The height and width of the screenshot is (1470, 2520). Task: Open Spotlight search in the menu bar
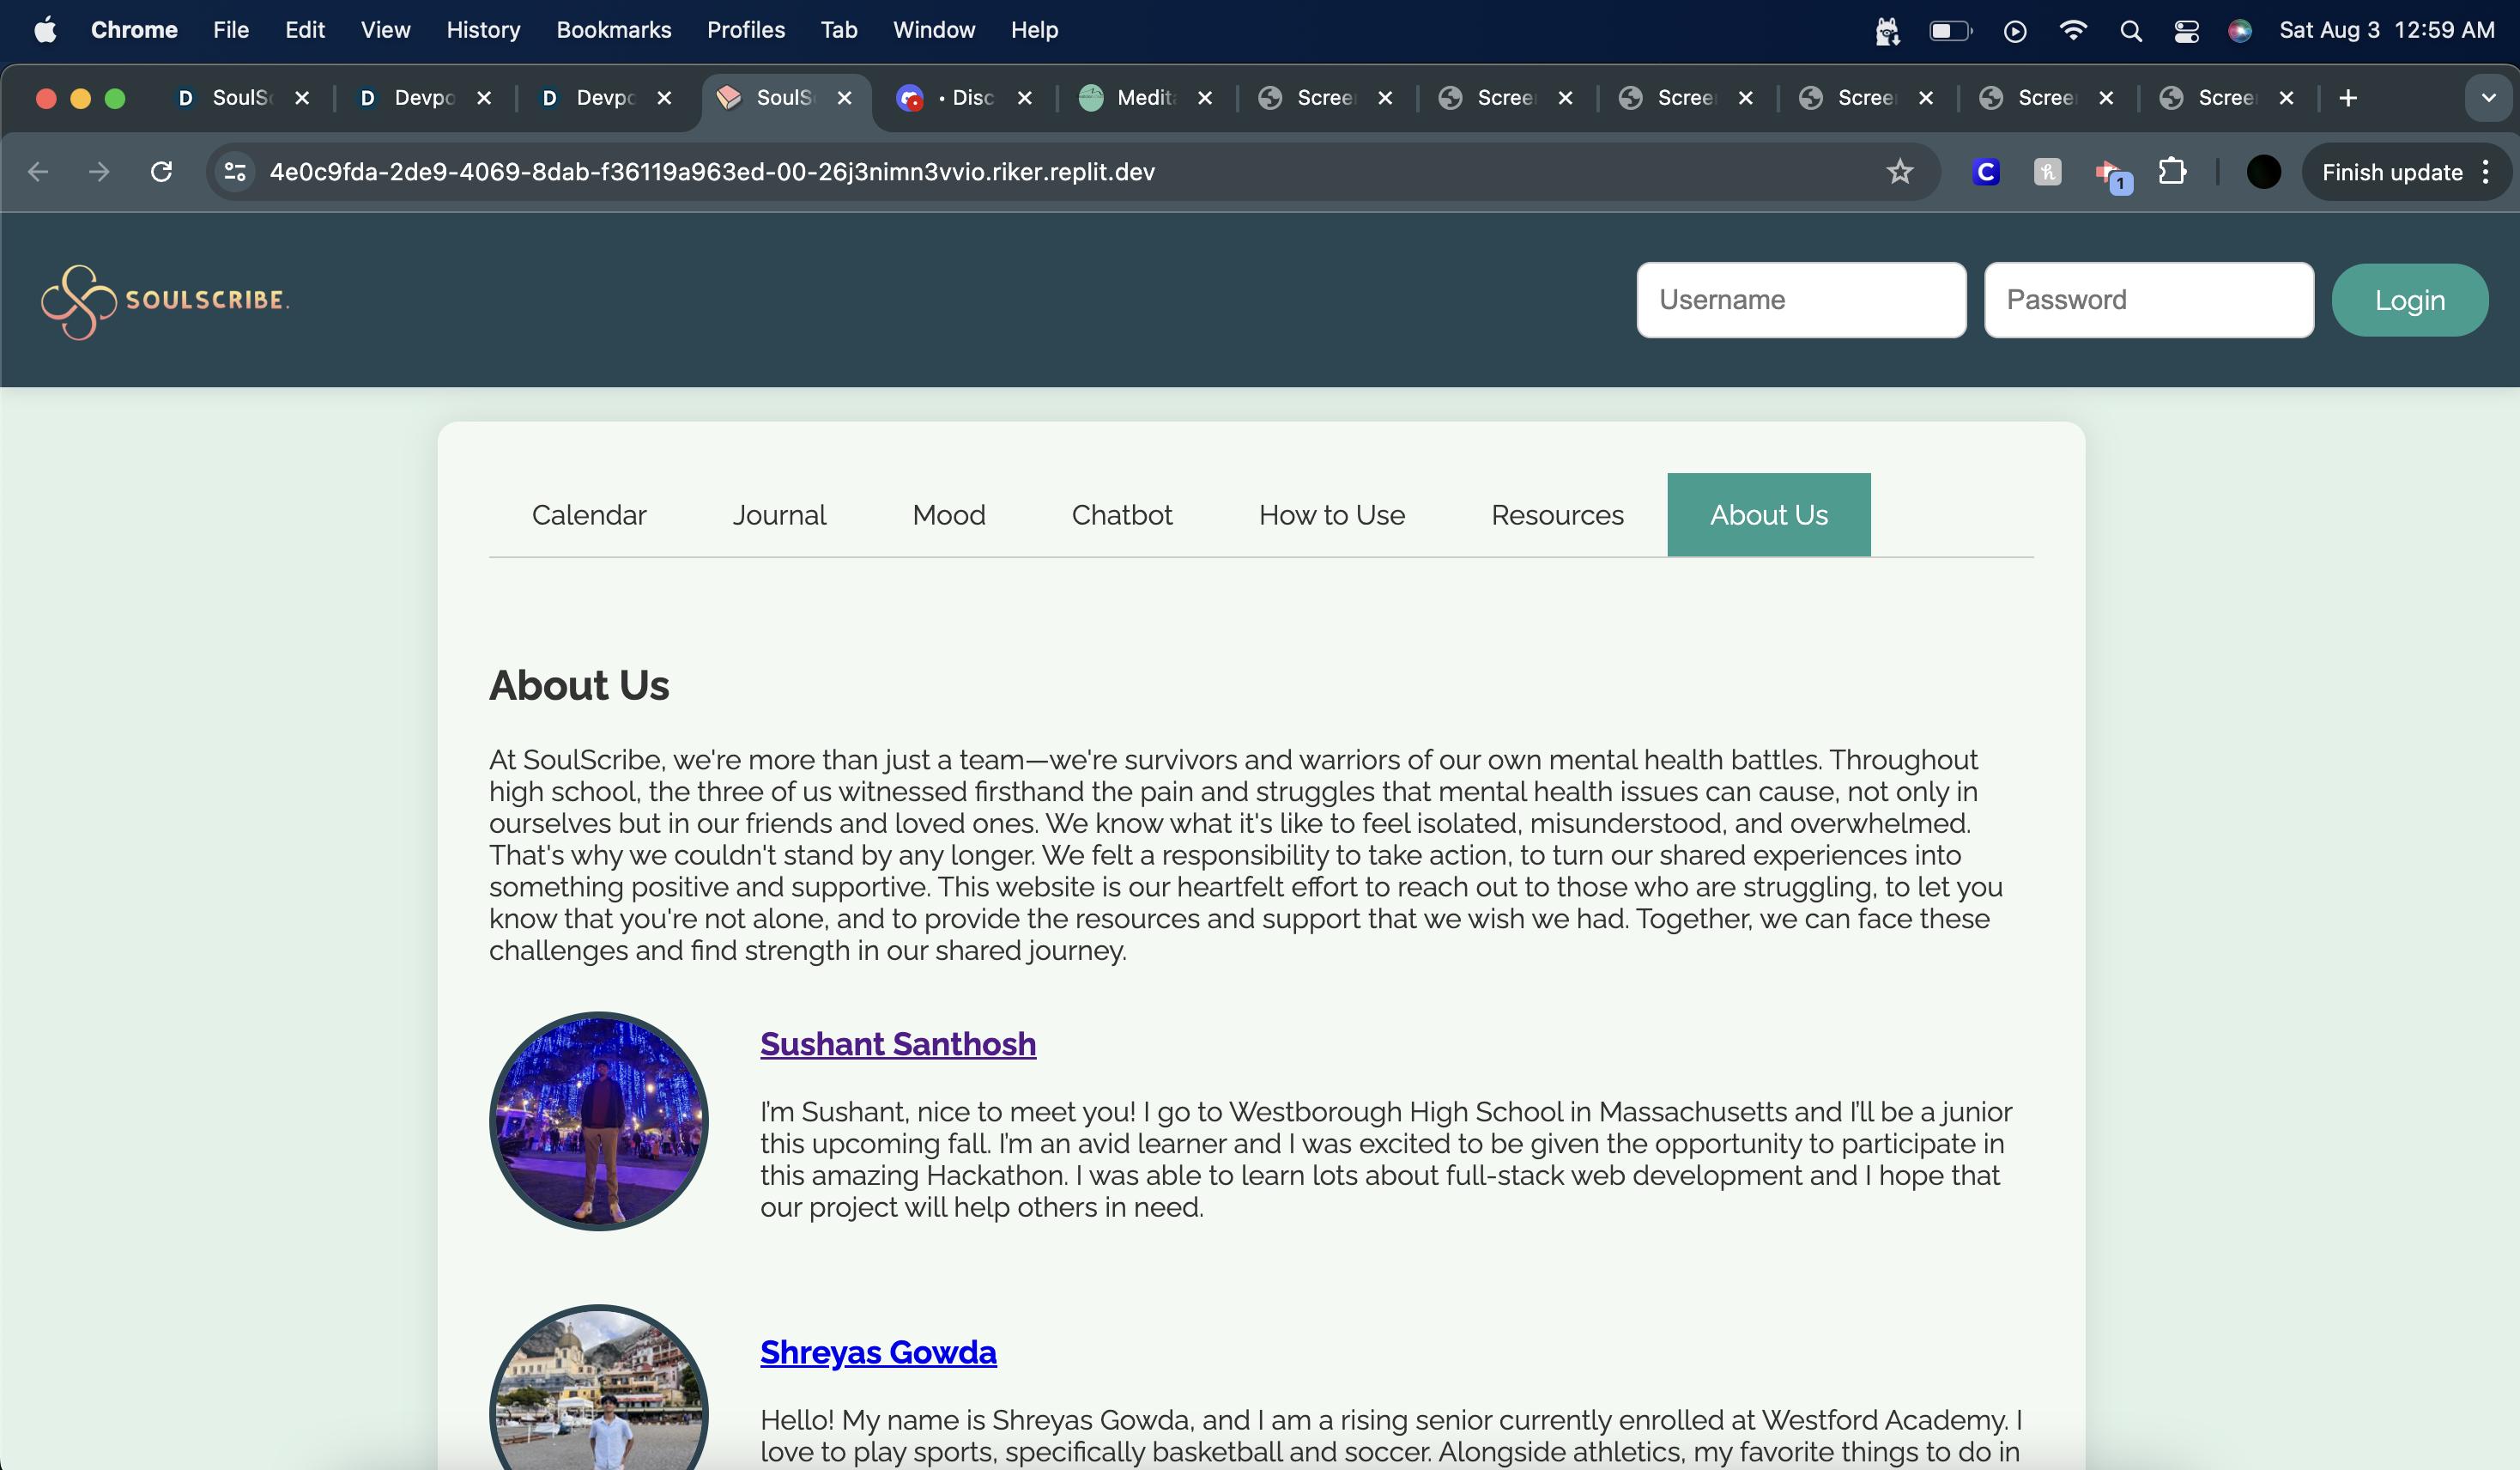(x=2131, y=30)
